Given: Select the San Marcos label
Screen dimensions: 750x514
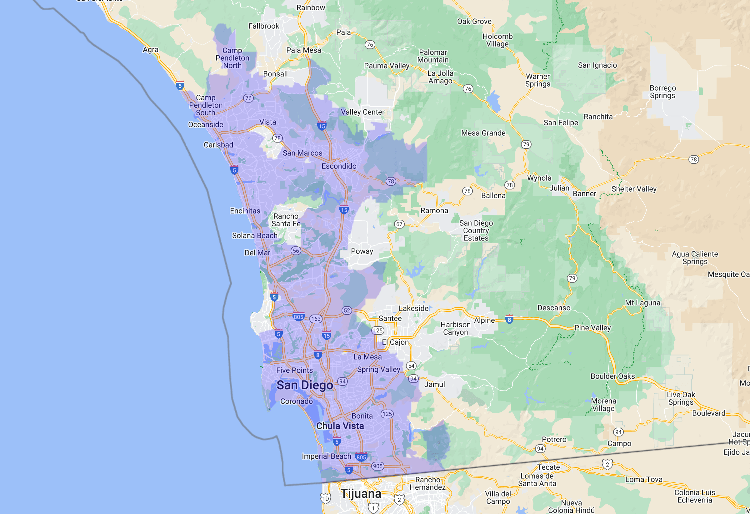Looking at the screenshot, I should [x=302, y=153].
